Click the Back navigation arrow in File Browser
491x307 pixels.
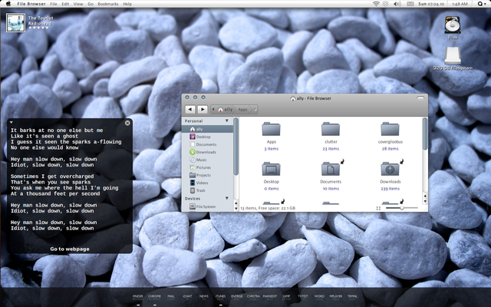point(190,110)
